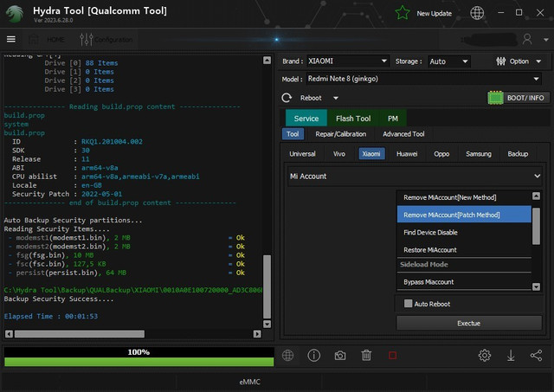Click the New Update star icon

click(403, 13)
